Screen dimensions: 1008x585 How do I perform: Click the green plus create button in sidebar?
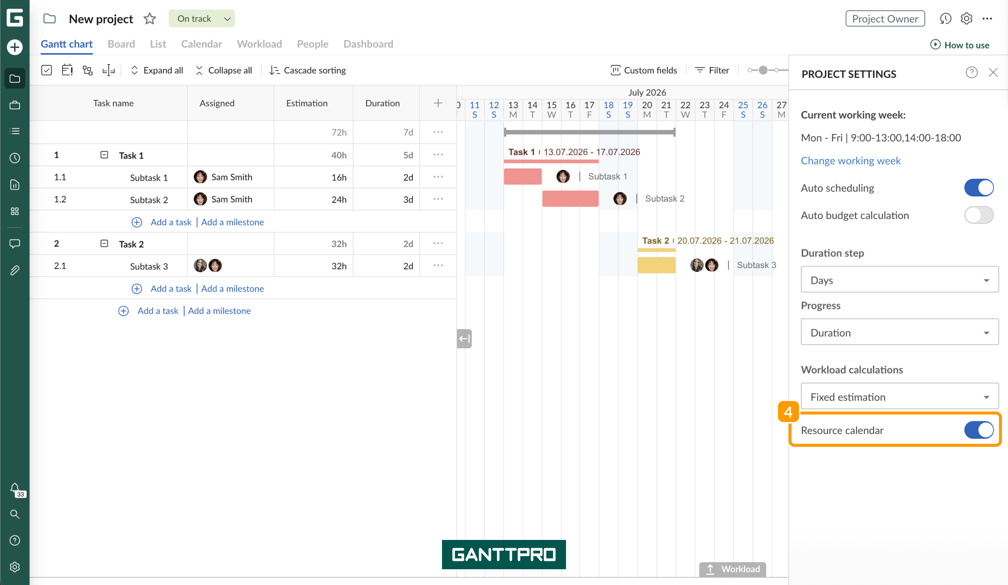(15, 47)
